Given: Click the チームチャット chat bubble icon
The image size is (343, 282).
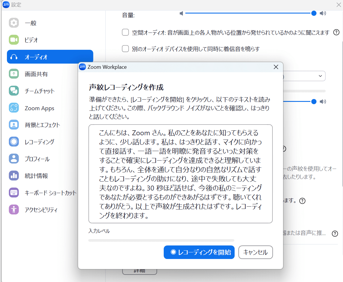Looking at the screenshot, I should tap(14, 91).
